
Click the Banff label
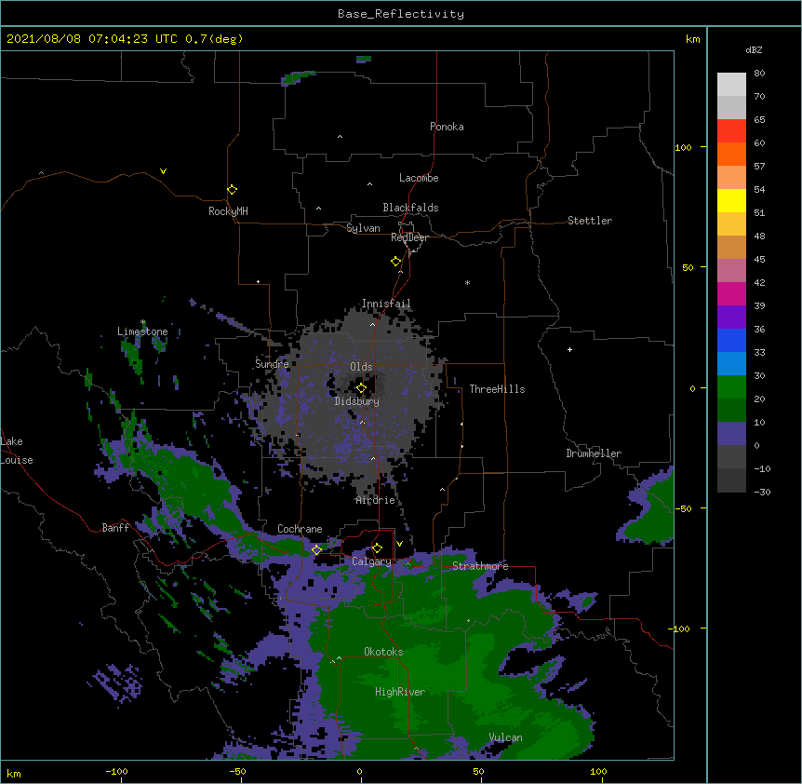click(x=115, y=528)
